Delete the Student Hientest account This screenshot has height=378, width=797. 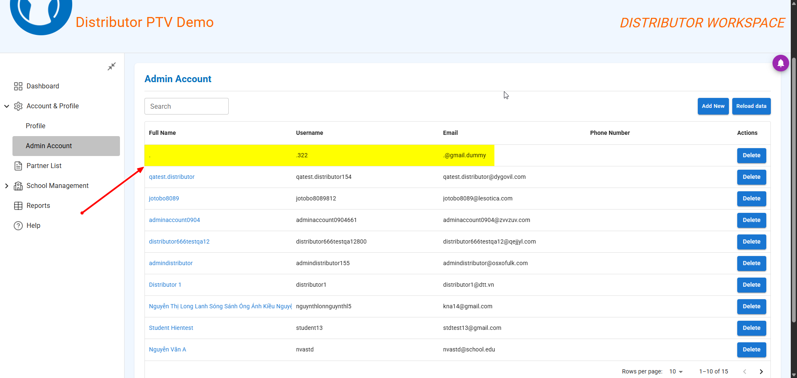751,328
